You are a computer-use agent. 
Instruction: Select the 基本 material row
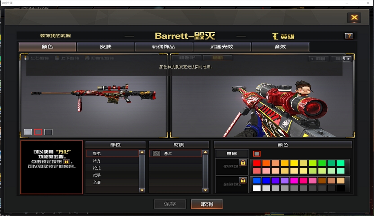tap(176, 153)
